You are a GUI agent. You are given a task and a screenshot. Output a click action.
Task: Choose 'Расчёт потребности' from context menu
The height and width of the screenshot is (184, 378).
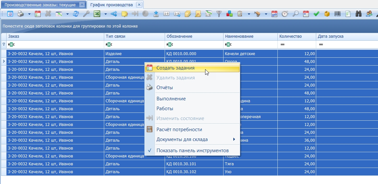(x=192, y=130)
